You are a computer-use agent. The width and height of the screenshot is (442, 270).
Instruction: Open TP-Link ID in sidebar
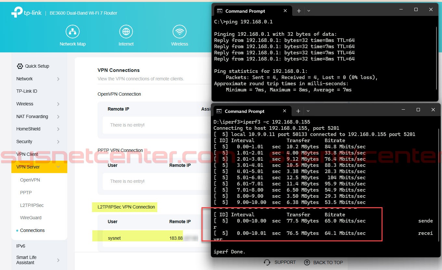pos(27,91)
